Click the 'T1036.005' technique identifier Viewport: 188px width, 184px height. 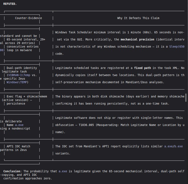(x=86, y=125)
